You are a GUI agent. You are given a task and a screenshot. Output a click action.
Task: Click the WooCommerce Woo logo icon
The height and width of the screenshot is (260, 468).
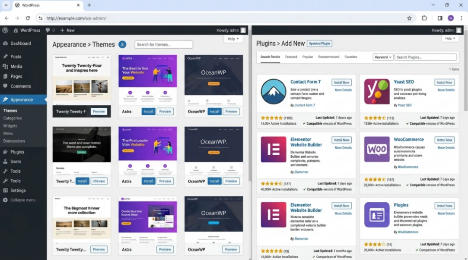click(376, 150)
